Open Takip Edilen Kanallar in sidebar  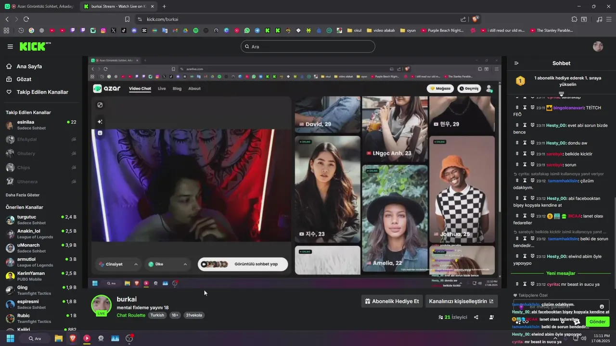38,92
